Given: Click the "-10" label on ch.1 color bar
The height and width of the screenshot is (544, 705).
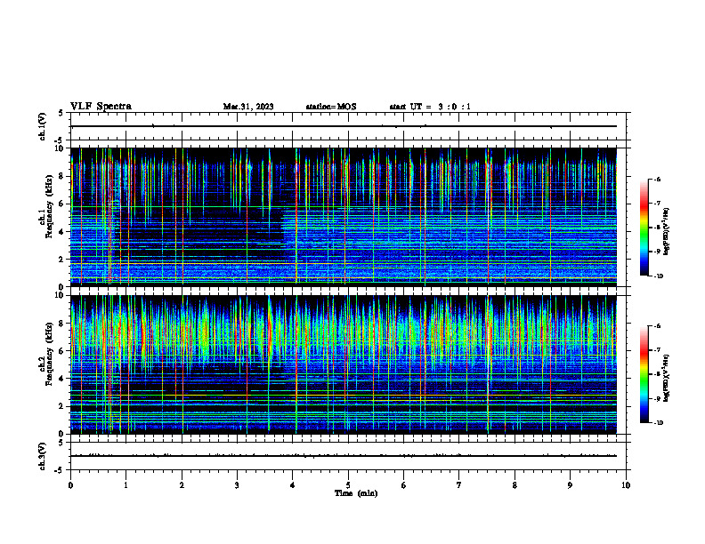Looking at the screenshot, I should [x=659, y=276].
